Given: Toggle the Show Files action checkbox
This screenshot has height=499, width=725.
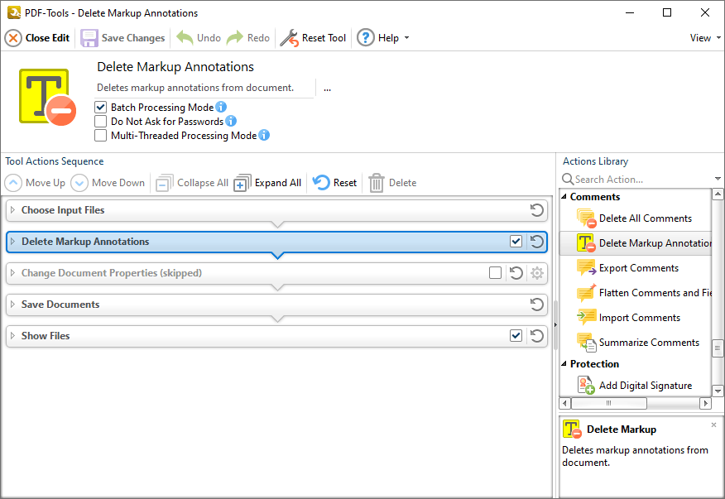Looking at the screenshot, I should (x=516, y=336).
